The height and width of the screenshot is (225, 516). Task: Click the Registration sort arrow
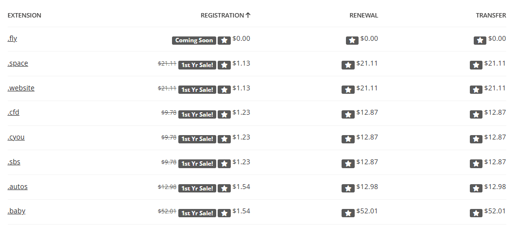pos(248,15)
